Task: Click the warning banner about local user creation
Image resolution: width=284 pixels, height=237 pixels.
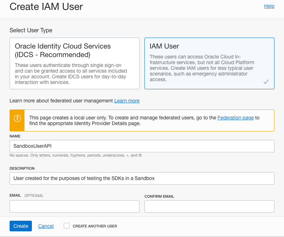Action: coord(142,120)
